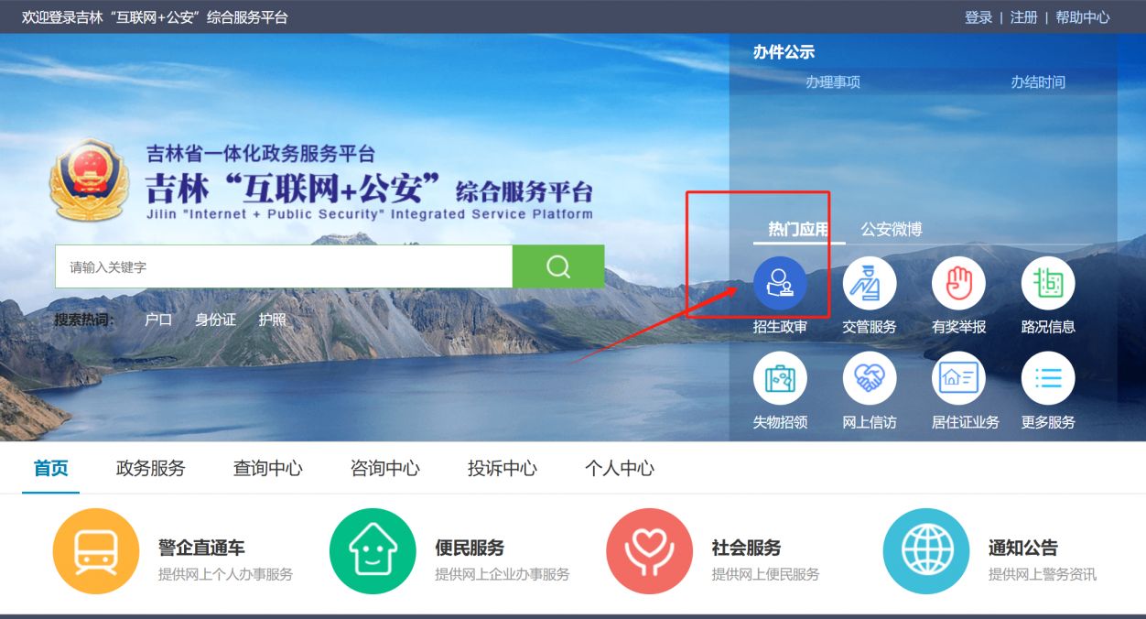Click the 身份证 hot search keyword
The height and width of the screenshot is (619, 1146).
pyautogui.click(x=215, y=320)
